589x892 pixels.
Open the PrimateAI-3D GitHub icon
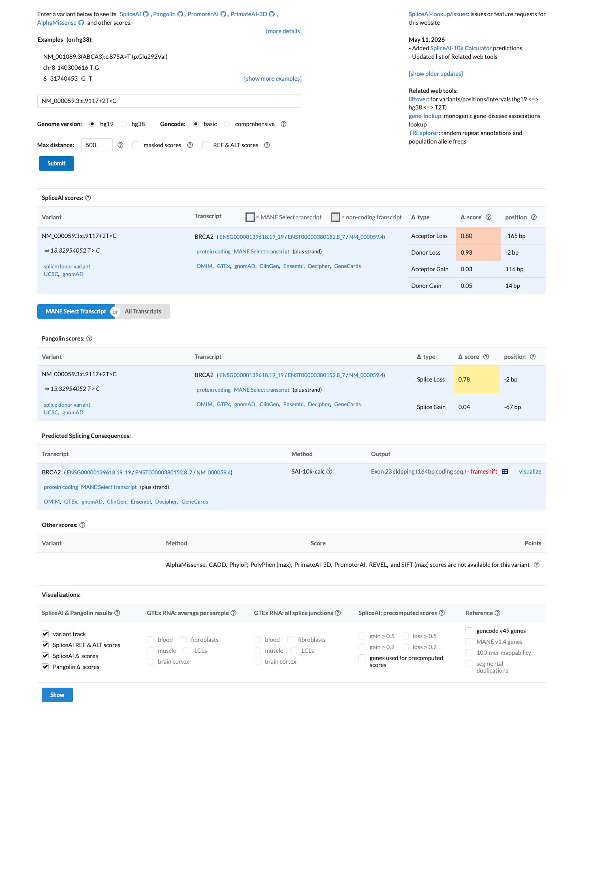272,14
